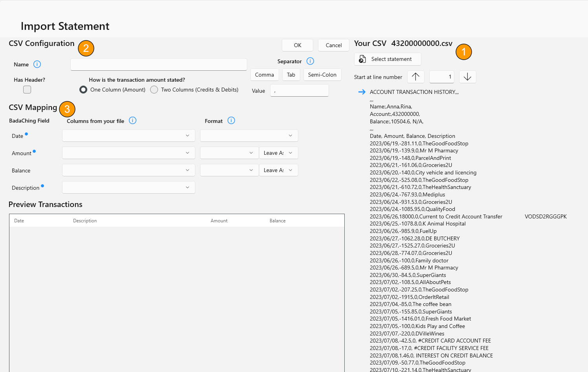Click the Cancel button

coord(333,45)
